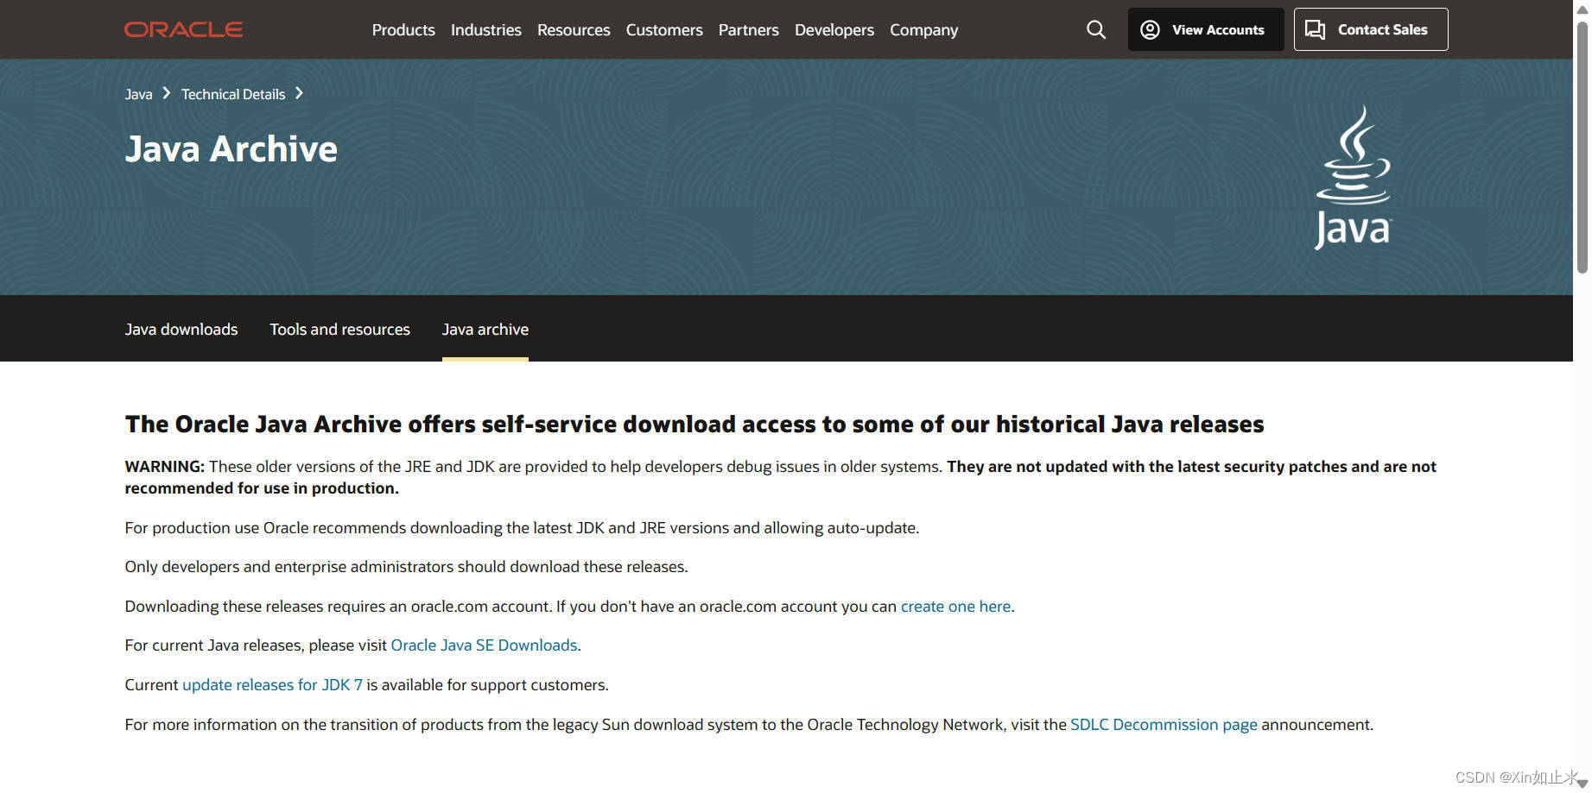The image size is (1592, 793).
Task: Open the Developers navigation menu
Action: tap(833, 29)
